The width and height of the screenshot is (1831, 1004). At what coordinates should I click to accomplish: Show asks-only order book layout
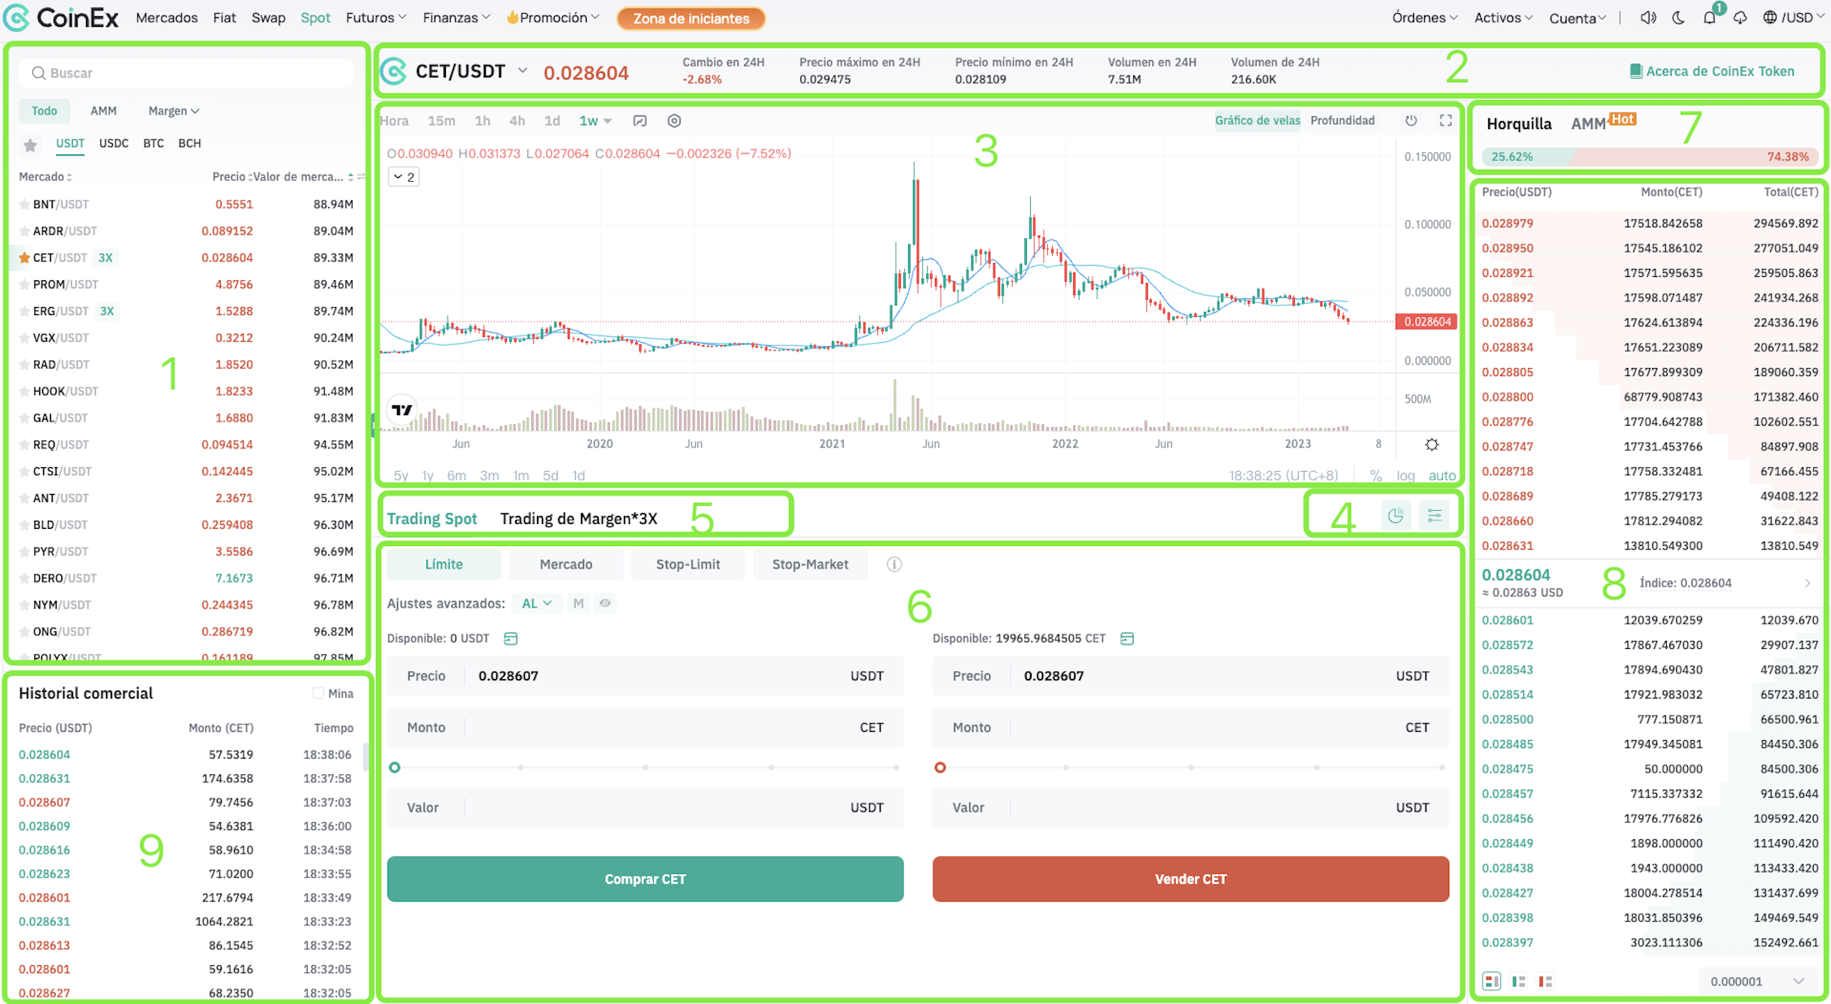pyautogui.click(x=1545, y=981)
